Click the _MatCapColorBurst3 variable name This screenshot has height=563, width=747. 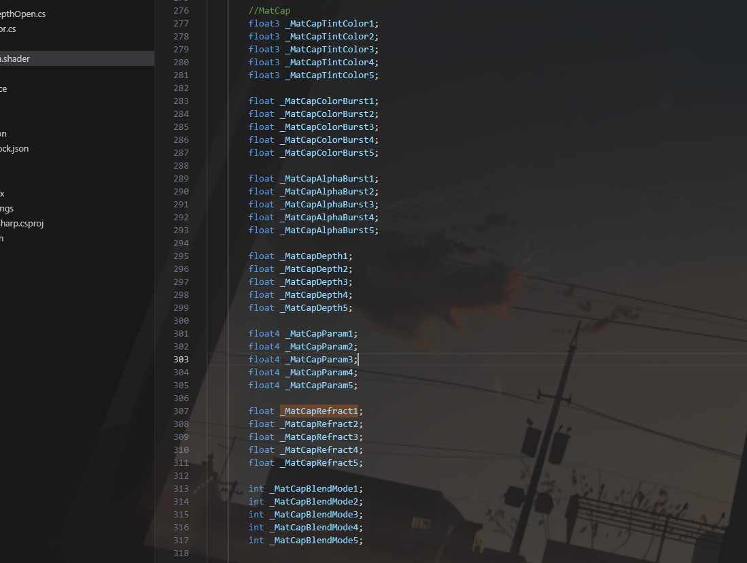pyautogui.click(x=327, y=127)
